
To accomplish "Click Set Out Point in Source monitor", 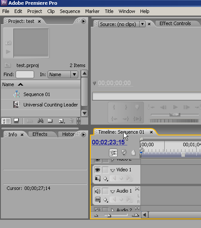I will coord(126,107).
